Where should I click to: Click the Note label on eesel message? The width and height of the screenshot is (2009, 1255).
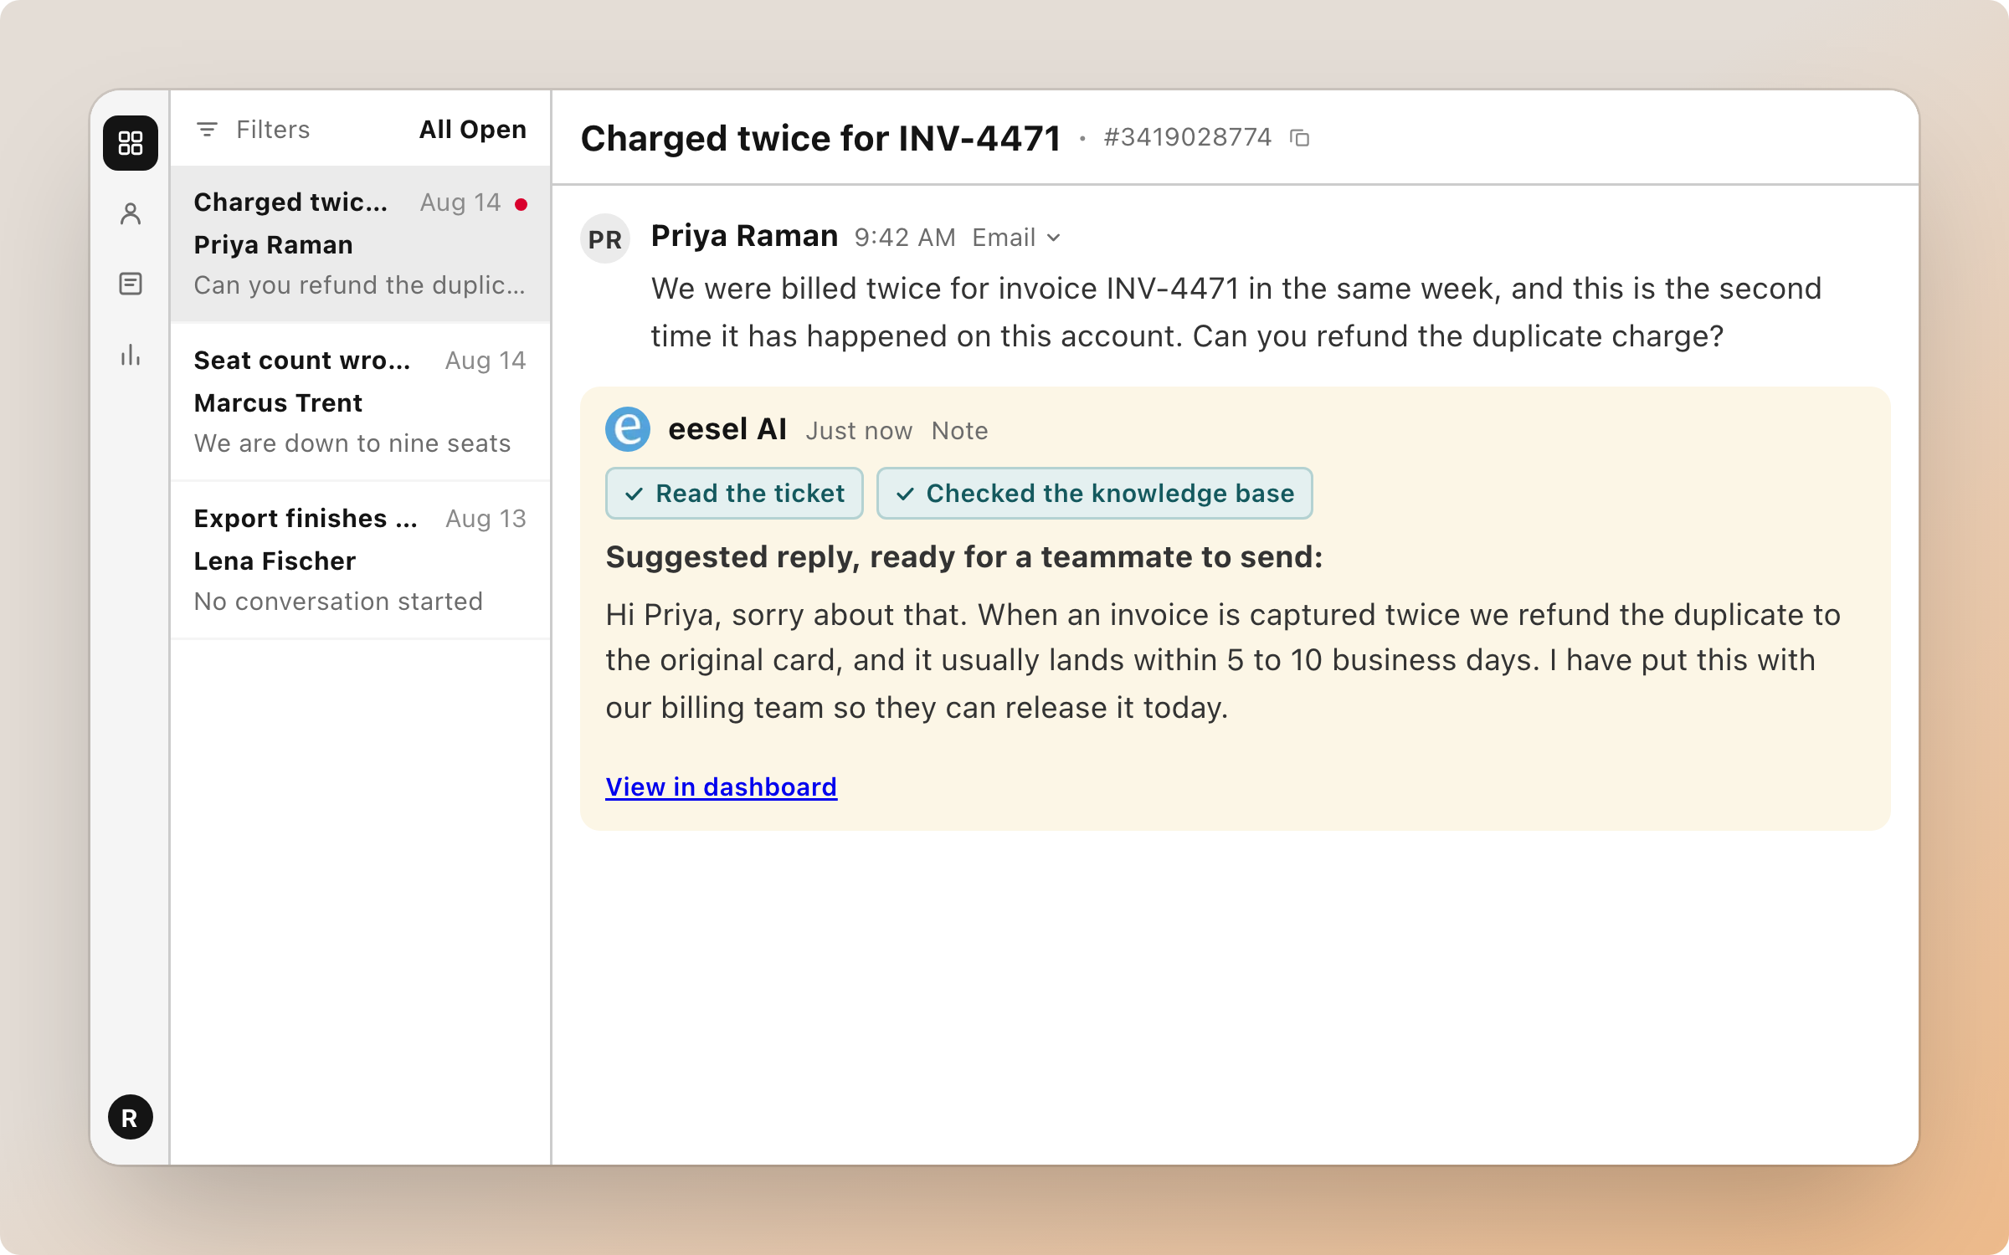pyautogui.click(x=959, y=431)
